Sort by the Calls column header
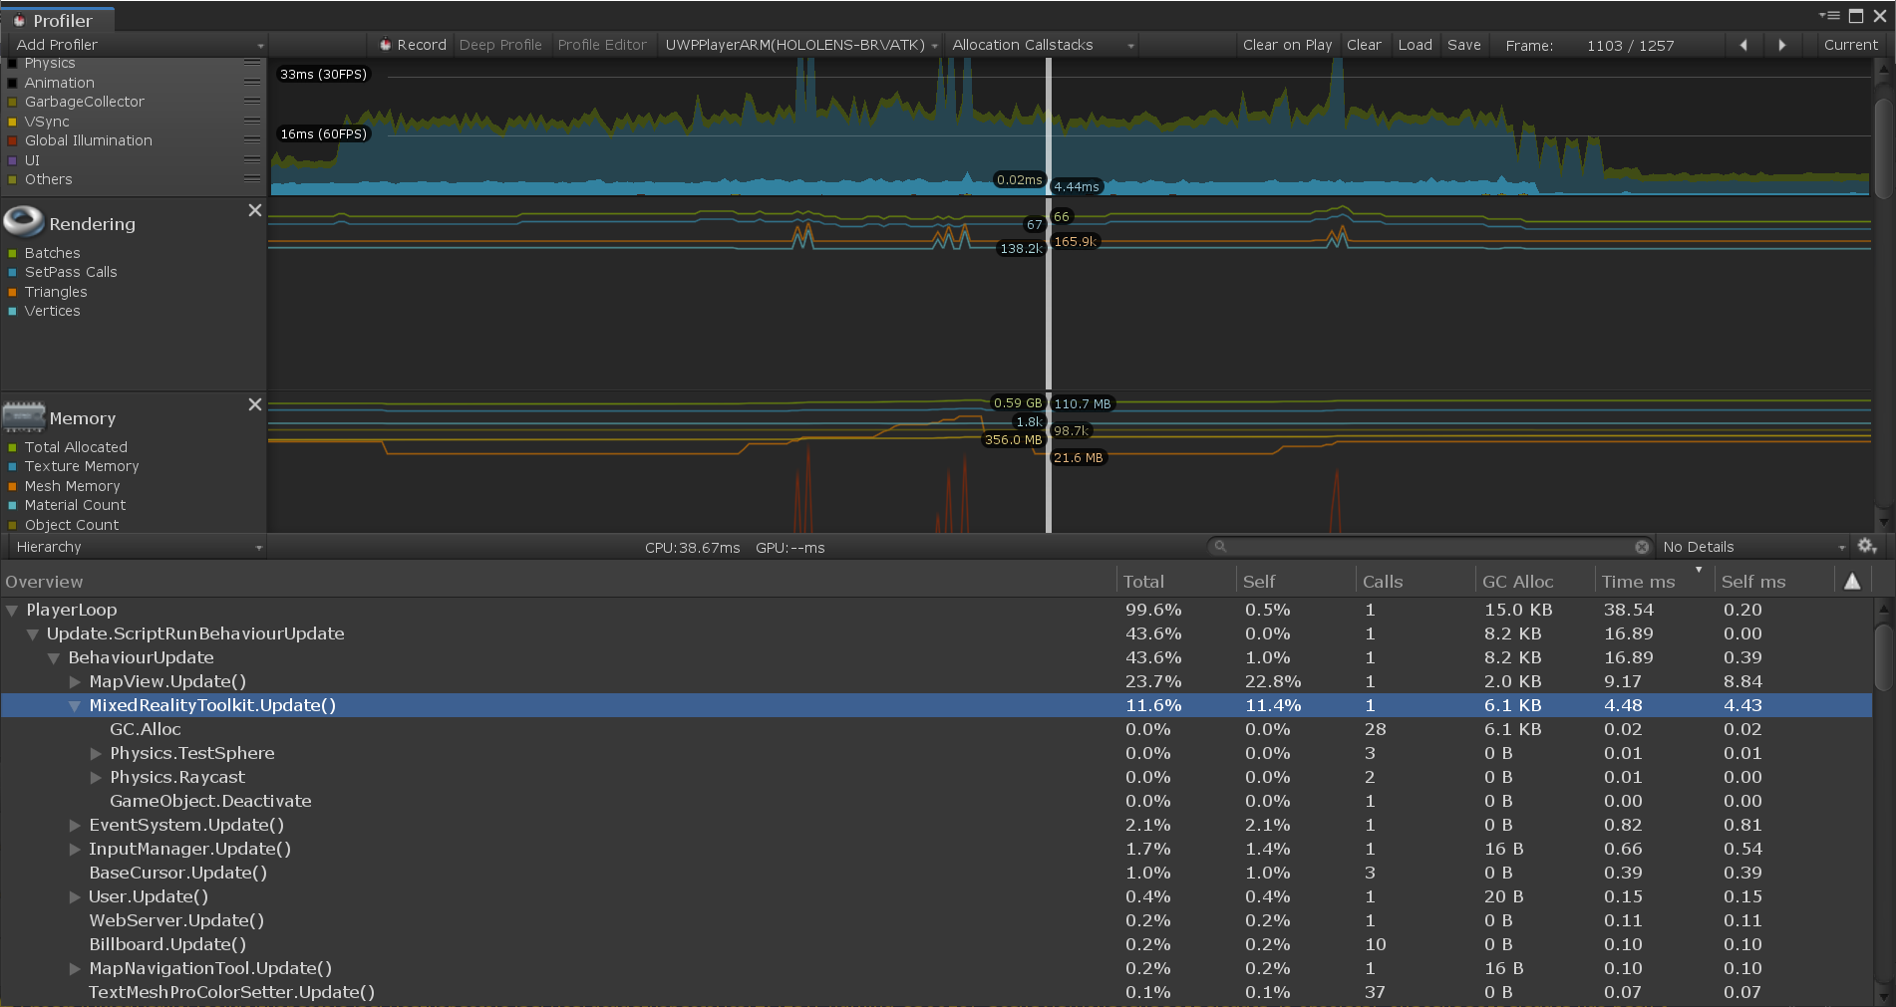The height and width of the screenshot is (1007, 1896). coord(1416,582)
